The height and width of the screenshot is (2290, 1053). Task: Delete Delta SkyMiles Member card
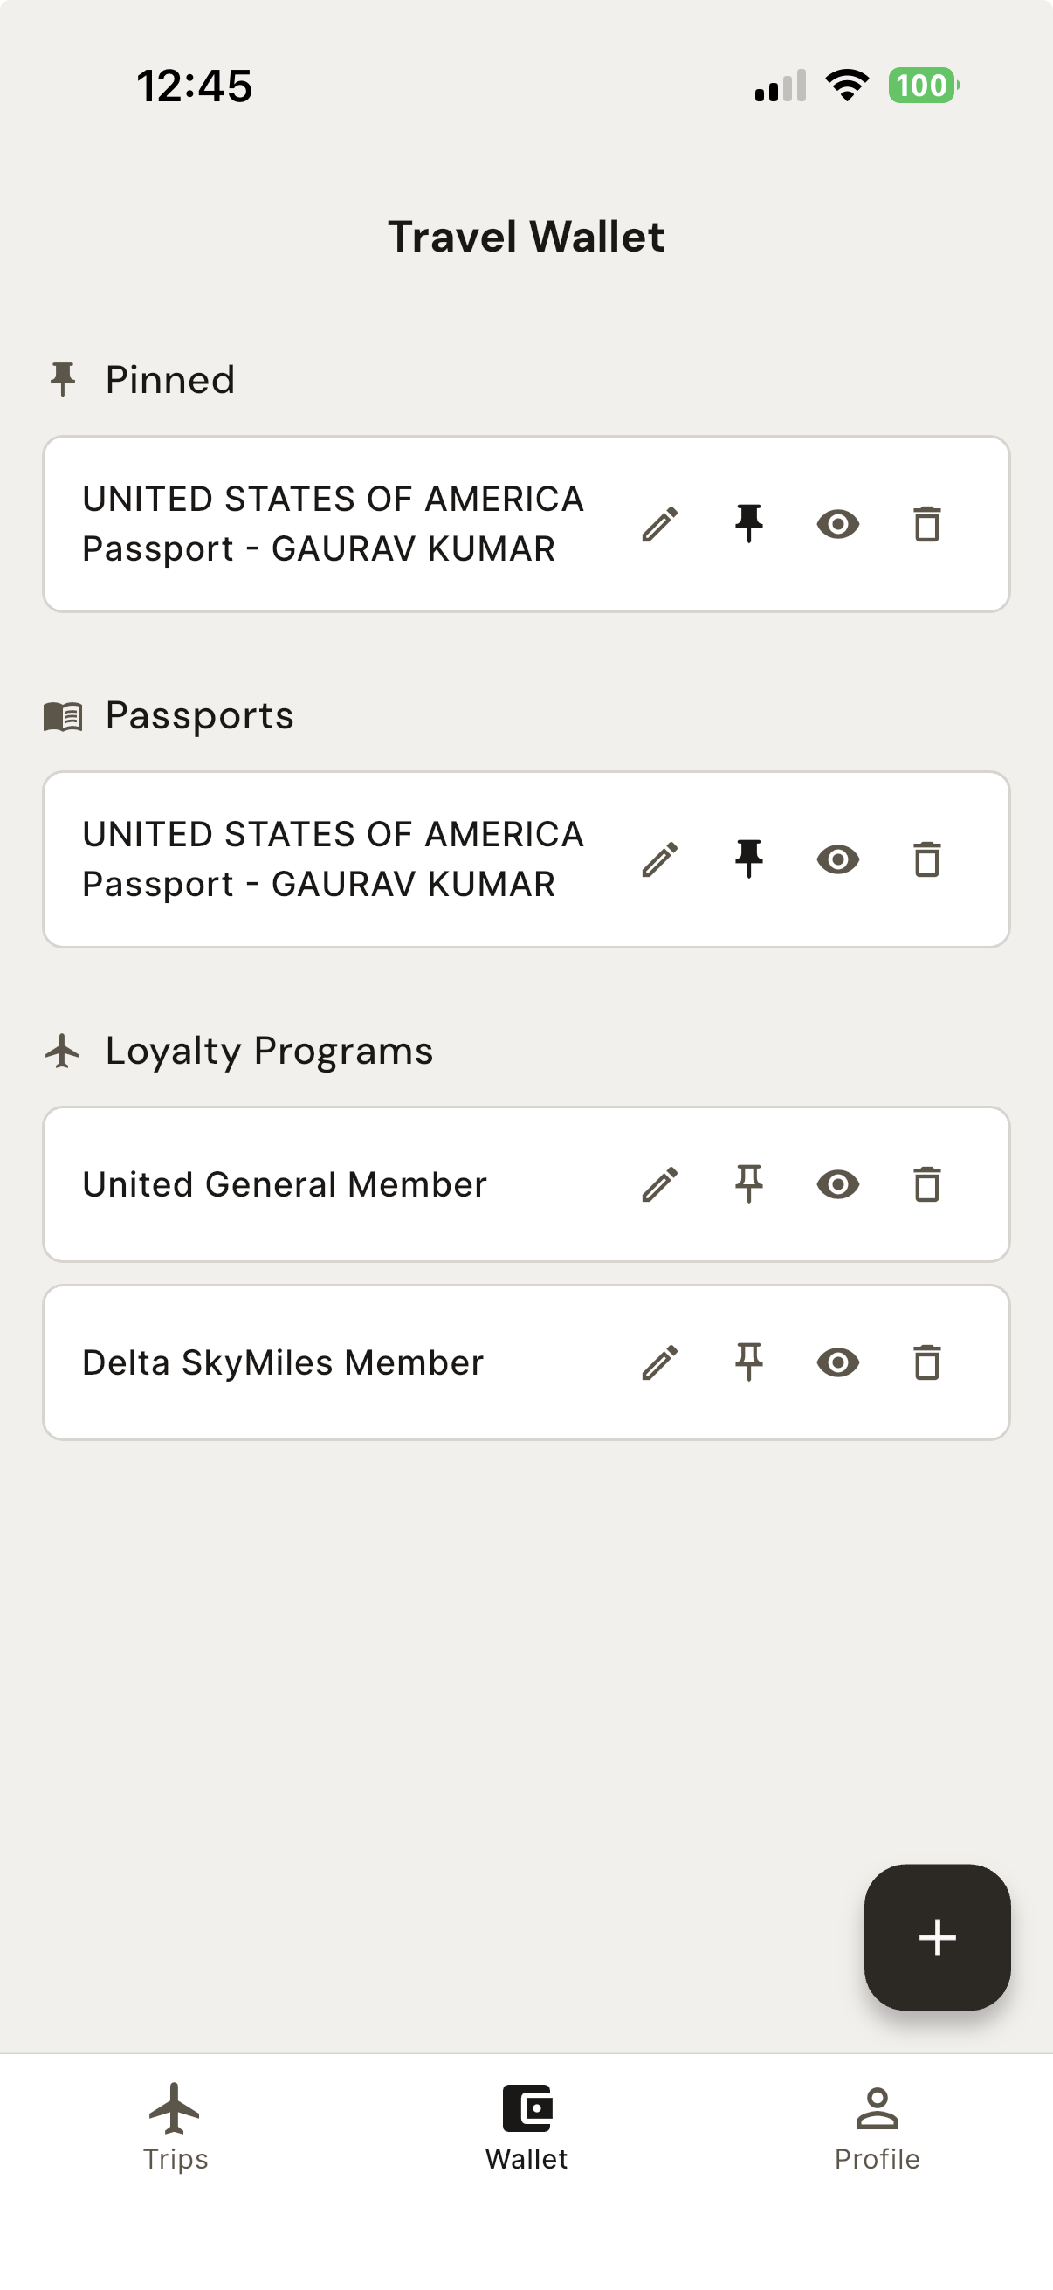[926, 1362]
